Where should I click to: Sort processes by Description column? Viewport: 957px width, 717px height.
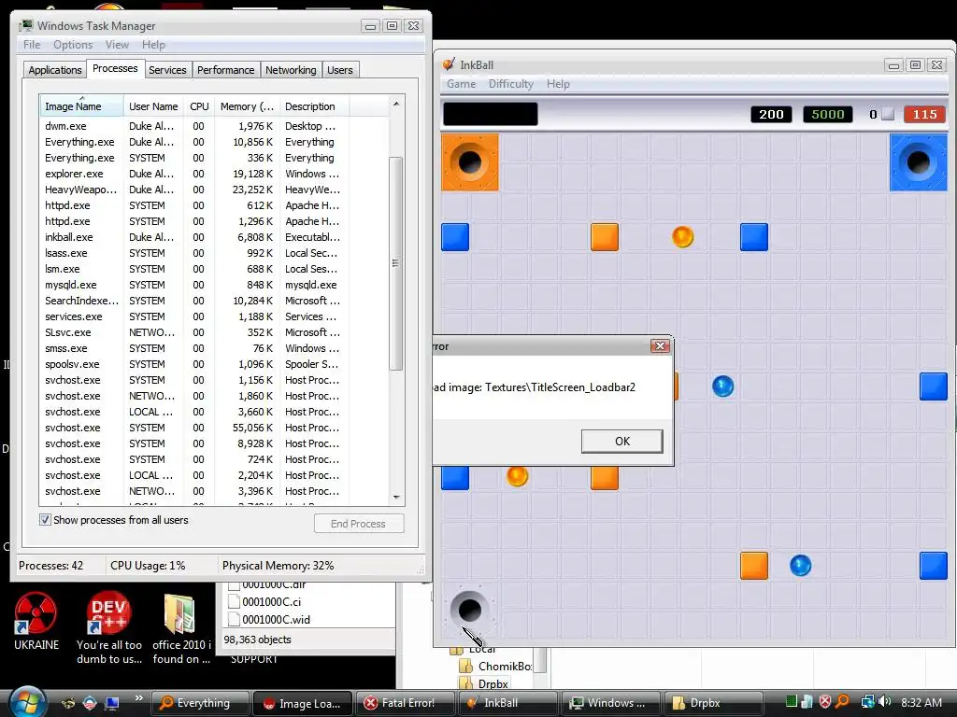tap(314, 106)
